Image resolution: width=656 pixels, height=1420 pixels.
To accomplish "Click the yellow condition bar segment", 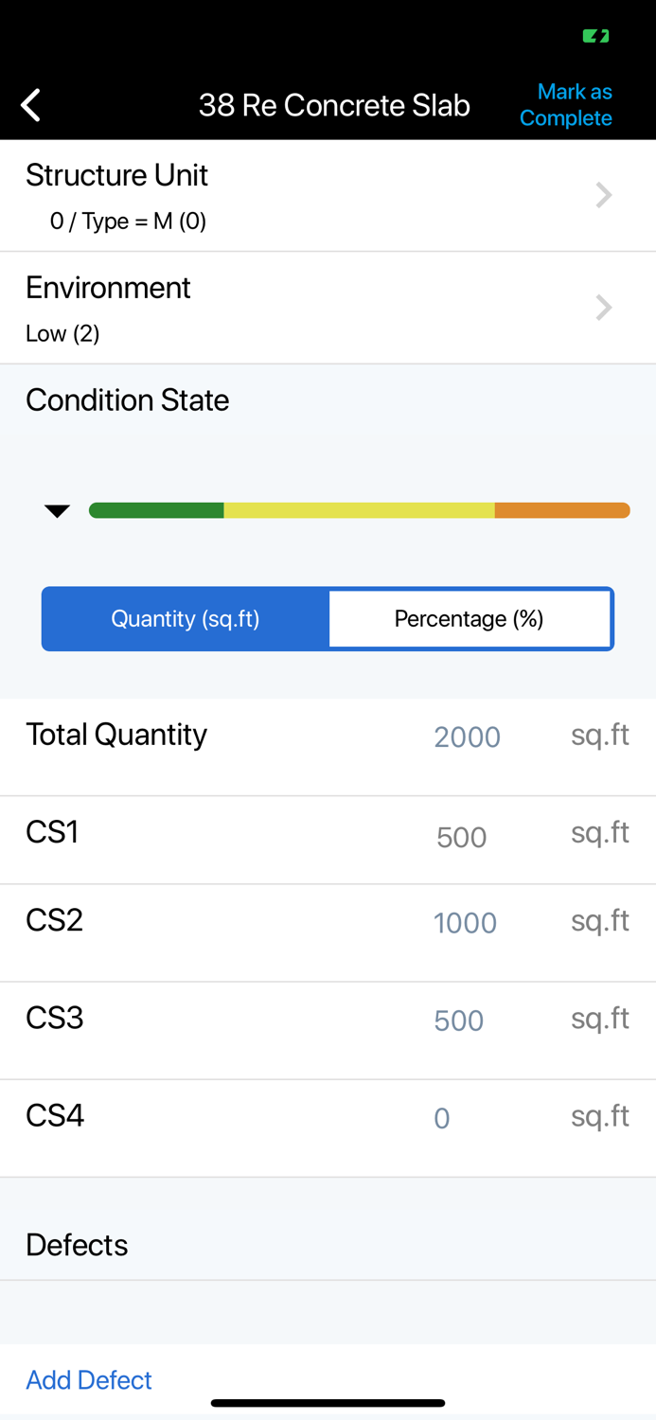I will pyautogui.click(x=359, y=511).
